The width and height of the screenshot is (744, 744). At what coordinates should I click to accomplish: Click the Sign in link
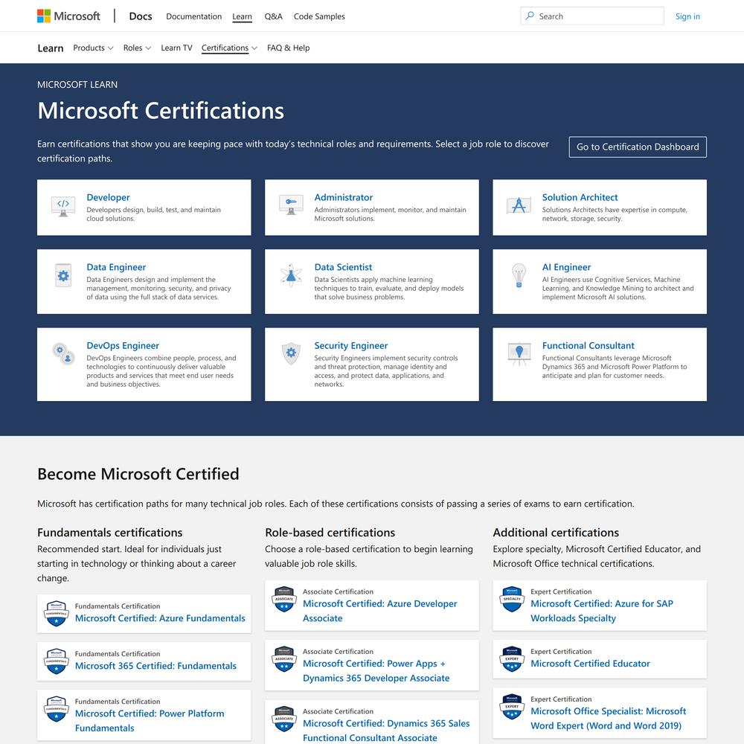pos(687,16)
